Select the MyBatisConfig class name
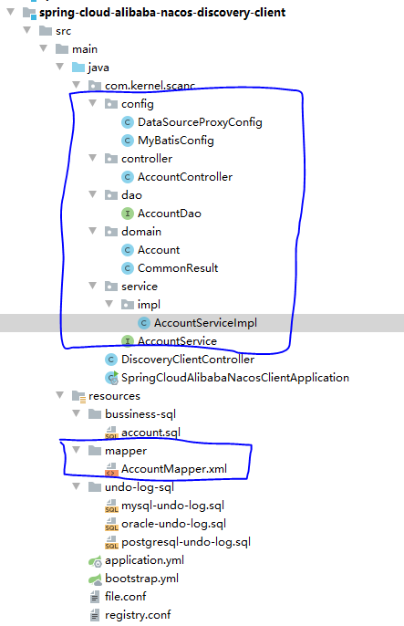 pos(176,141)
